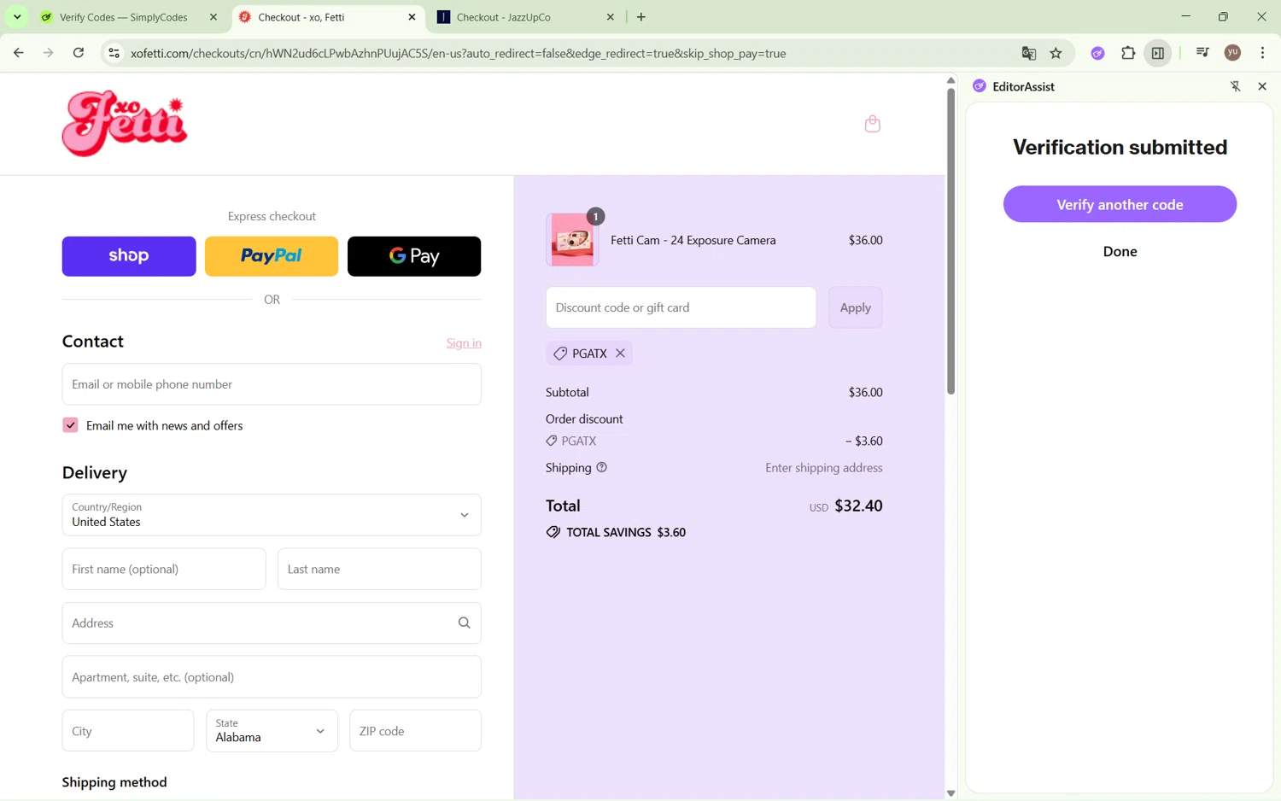Click the browser address bar URL
This screenshot has width=1281, height=801.
[458, 53]
